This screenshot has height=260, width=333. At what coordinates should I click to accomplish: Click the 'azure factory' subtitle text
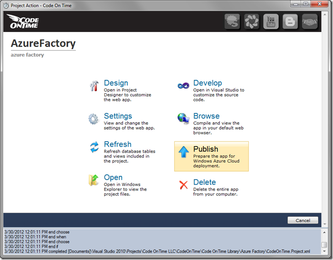(27, 55)
